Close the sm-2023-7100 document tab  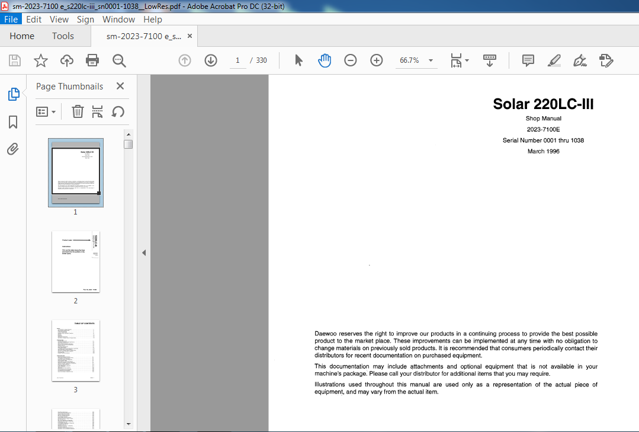[x=190, y=36]
